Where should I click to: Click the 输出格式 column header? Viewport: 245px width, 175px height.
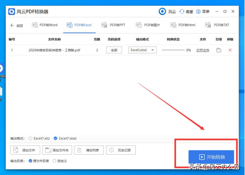[142, 39]
